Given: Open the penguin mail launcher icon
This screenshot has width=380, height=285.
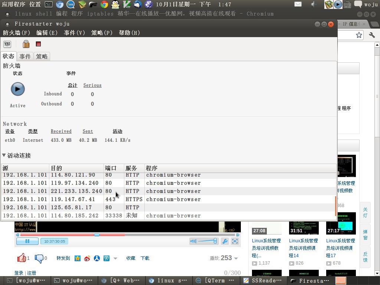Looking at the screenshot, I should [x=115, y=4].
